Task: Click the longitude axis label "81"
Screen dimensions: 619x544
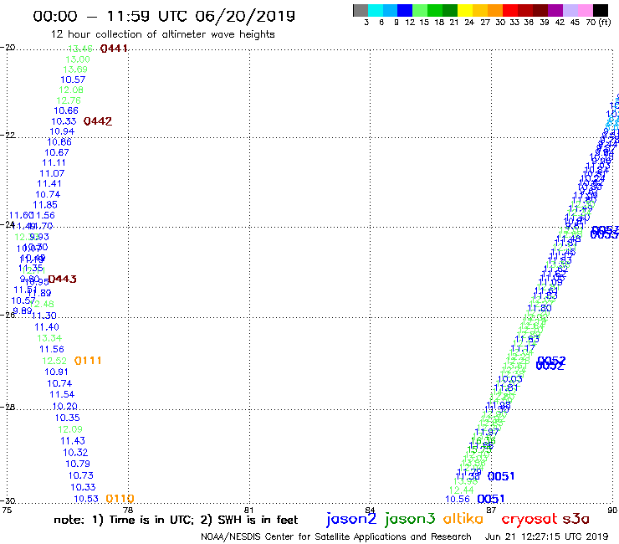Action: [249, 510]
